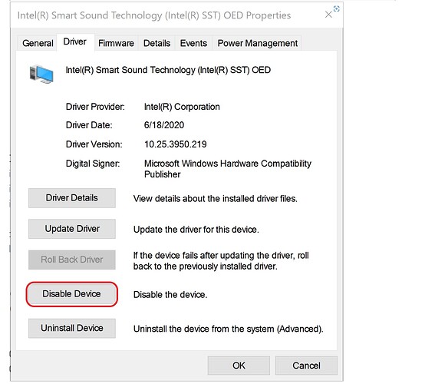Click the Driver Details button

pos(72,198)
